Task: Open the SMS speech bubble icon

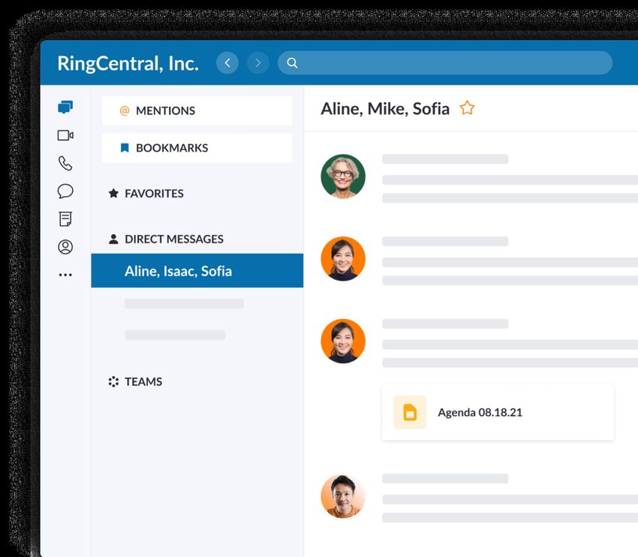Action: (x=65, y=191)
